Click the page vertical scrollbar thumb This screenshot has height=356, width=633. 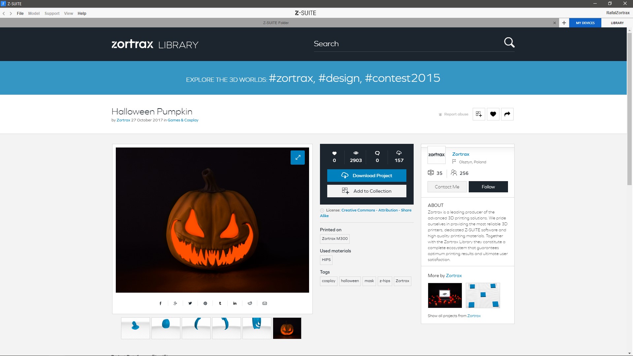point(630,109)
